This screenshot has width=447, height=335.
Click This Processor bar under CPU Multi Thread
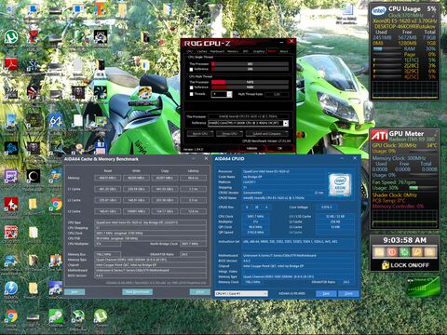(x=251, y=82)
